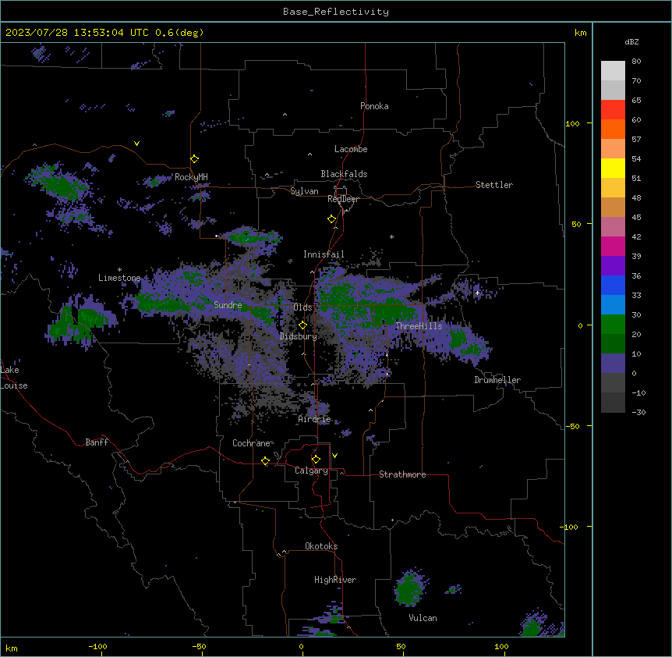Pick the red 60–65 dBZ legend swatch
The width and height of the screenshot is (672, 657).
coord(613,110)
